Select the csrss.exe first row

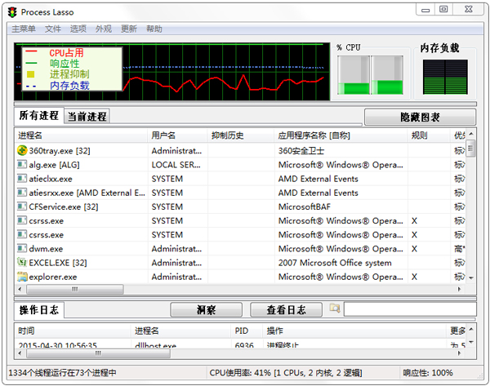tap(240, 220)
